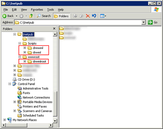
Task: Collapse the Control Panel node
Action: [x=10, y=84]
